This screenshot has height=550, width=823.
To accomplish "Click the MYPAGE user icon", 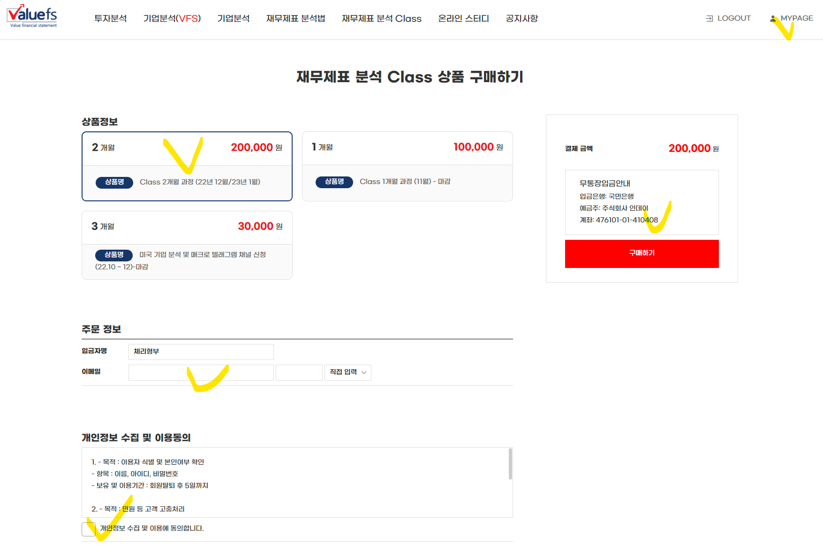I will pyautogui.click(x=773, y=18).
